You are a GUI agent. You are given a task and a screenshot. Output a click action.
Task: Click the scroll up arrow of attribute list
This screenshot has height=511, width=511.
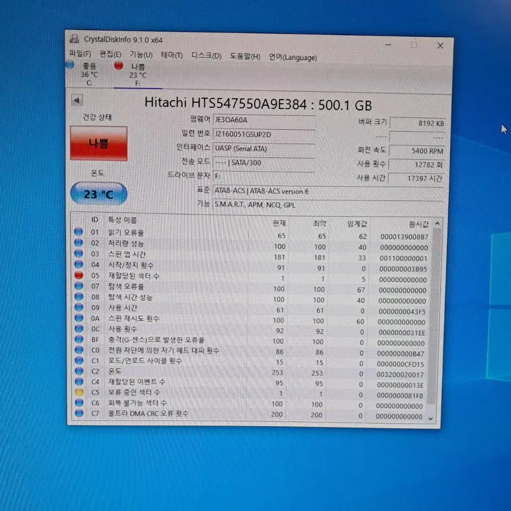coord(437,223)
